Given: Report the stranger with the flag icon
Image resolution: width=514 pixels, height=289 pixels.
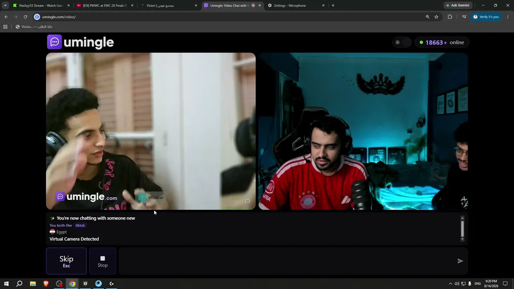Looking at the screenshot, I should [x=247, y=201].
